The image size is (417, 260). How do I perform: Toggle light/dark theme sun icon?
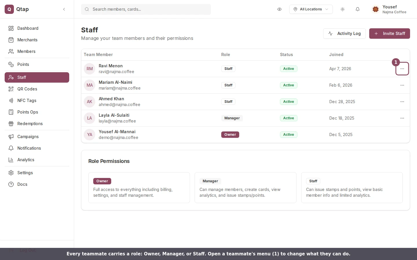[x=343, y=9]
